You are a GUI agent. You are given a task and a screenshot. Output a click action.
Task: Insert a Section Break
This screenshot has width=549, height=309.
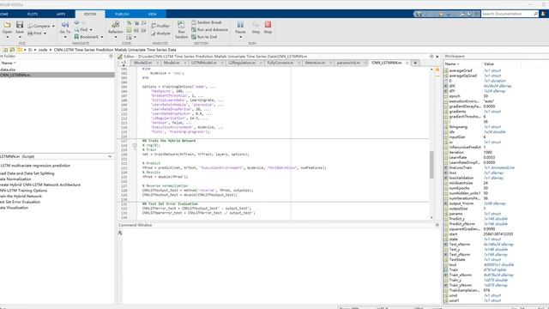click(x=206, y=22)
